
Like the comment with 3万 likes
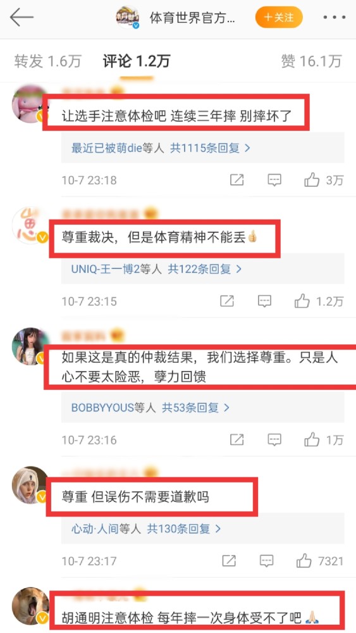(x=312, y=180)
